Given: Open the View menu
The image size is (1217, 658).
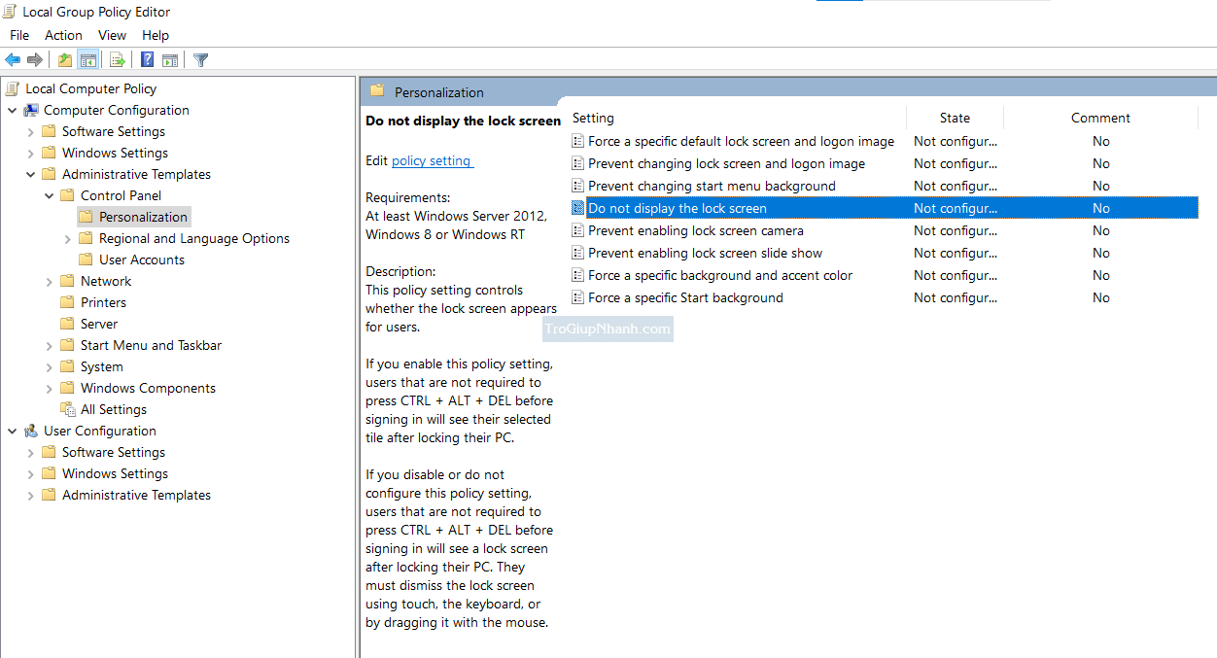Looking at the screenshot, I should pos(112,35).
